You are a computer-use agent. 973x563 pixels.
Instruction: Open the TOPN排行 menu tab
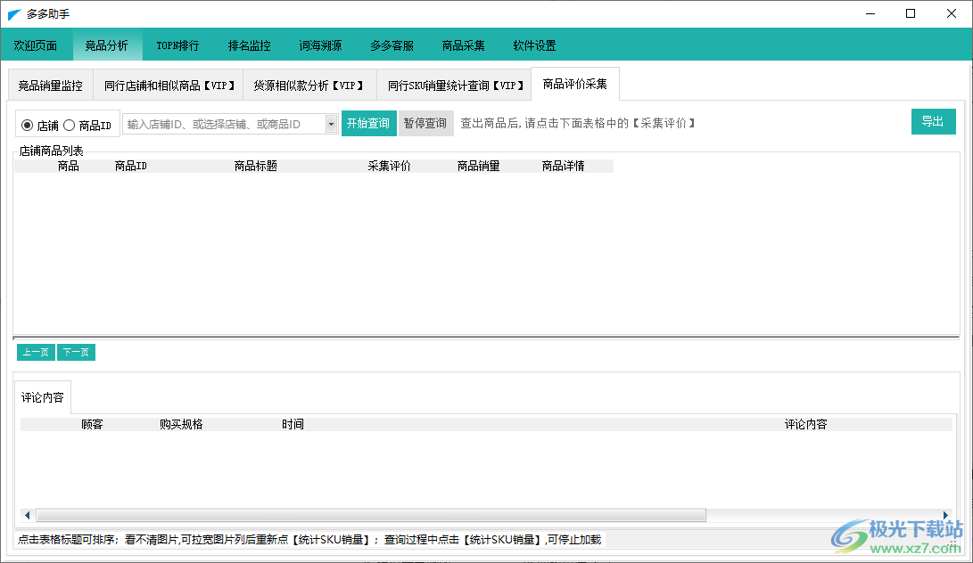pos(177,45)
